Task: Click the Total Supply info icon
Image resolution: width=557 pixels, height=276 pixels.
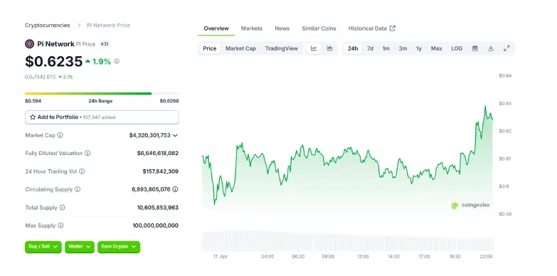Action: point(62,208)
